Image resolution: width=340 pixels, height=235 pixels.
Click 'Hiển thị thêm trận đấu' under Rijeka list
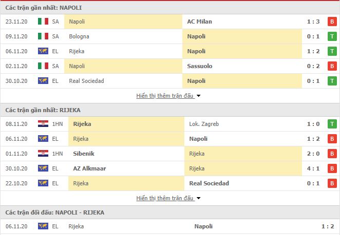(x=164, y=198)
